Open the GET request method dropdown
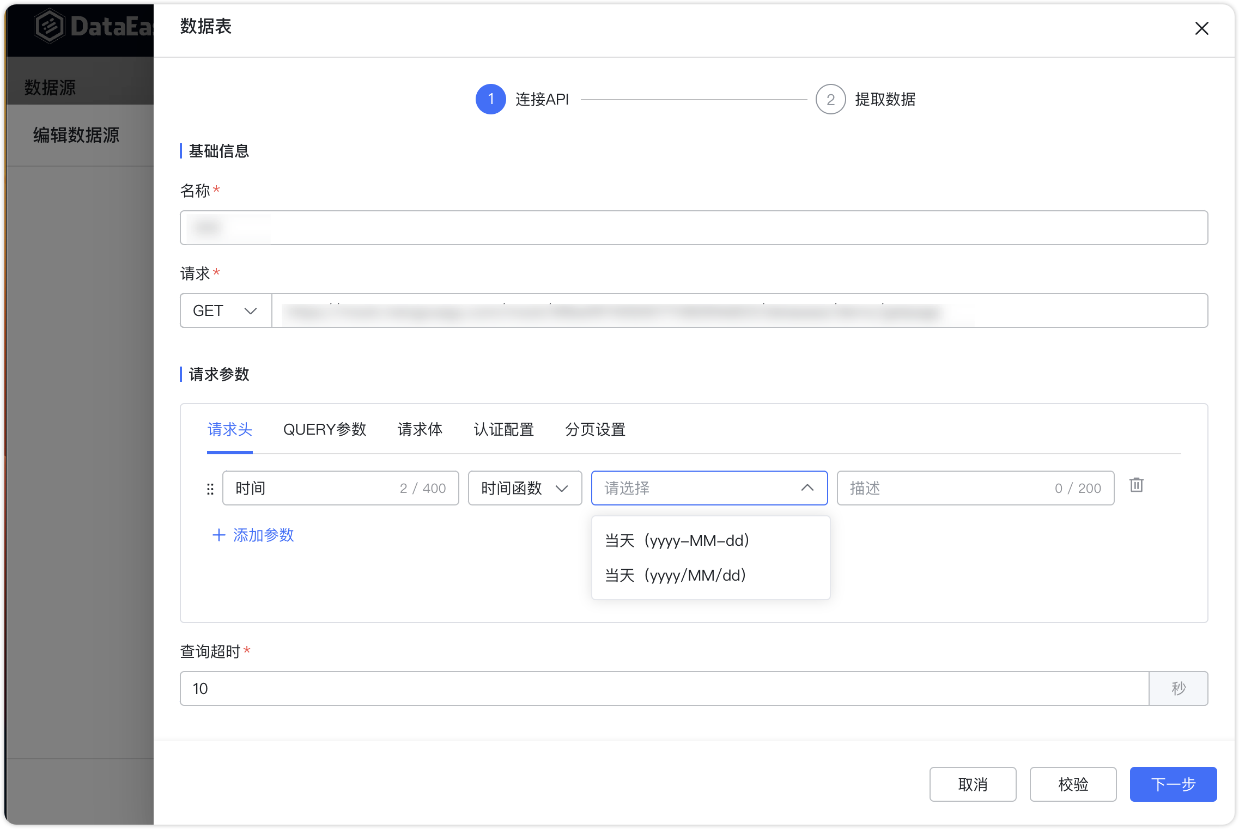Screen dimensions: 1239x829 coord(224,310)
